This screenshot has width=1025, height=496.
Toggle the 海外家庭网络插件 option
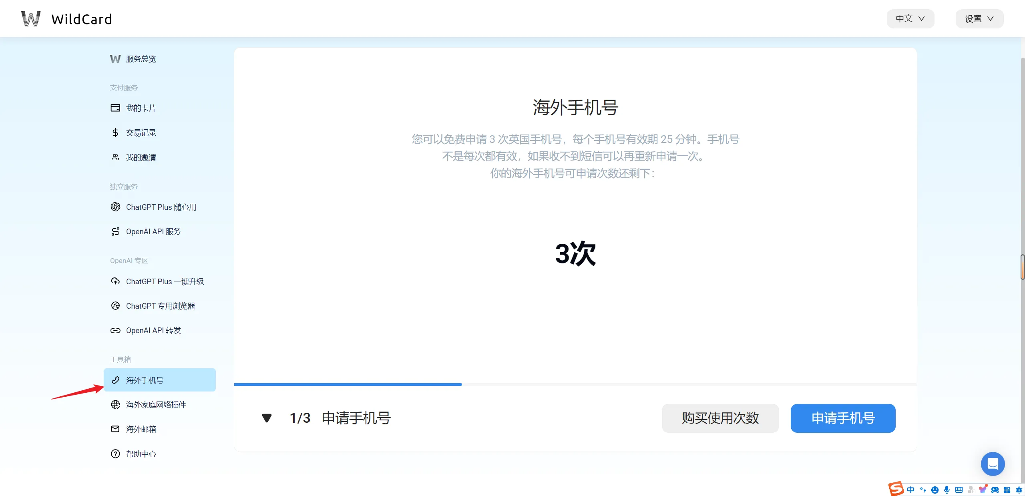pyautogui.click(x=156, y=404)
